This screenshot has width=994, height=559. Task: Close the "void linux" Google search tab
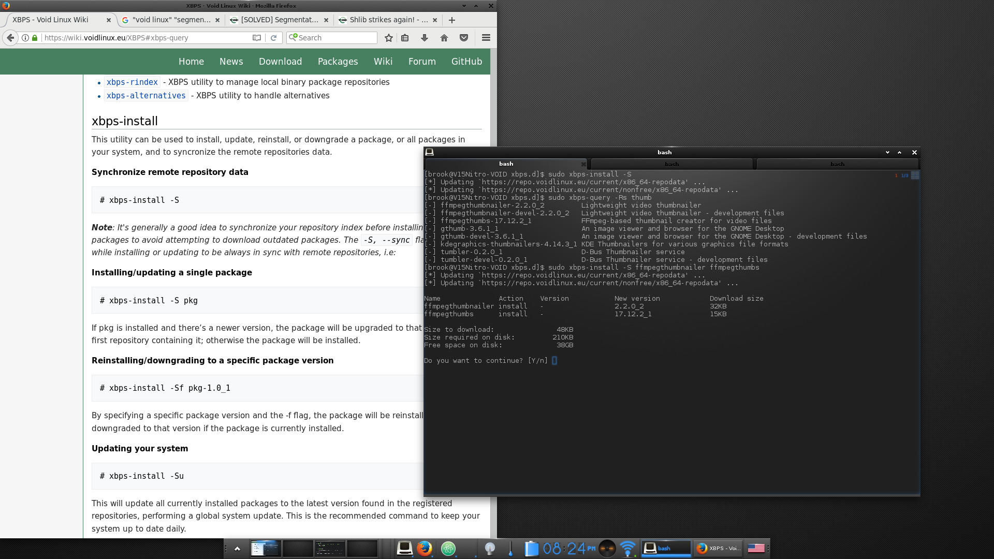coord(217,20)
